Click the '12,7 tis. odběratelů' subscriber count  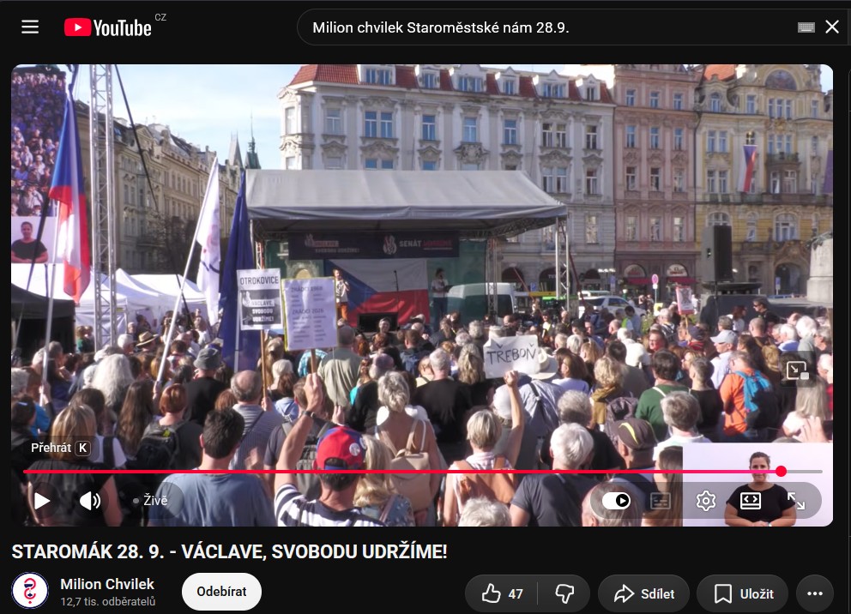click(108, 601)
